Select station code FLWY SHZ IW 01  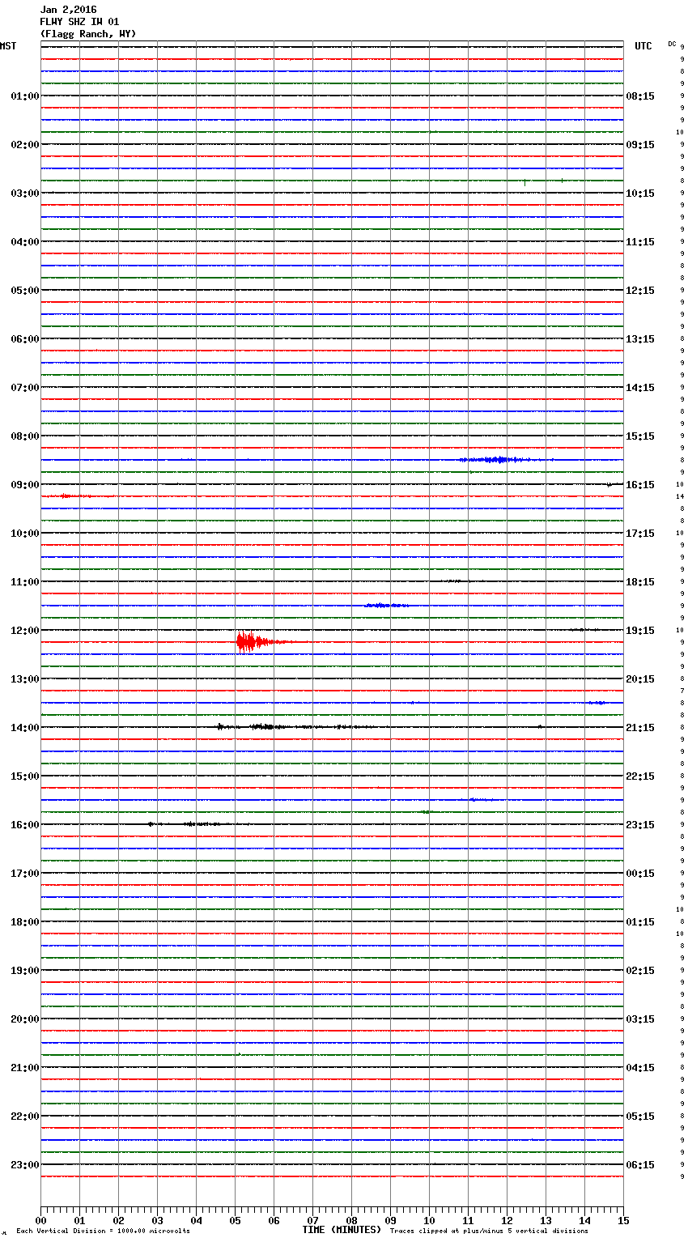pos(79,22)
